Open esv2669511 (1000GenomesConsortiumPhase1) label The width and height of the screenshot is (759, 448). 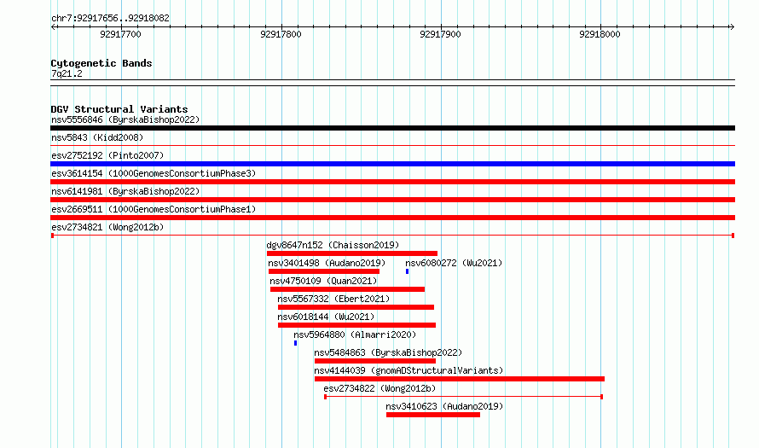click(x=154, y=209)
